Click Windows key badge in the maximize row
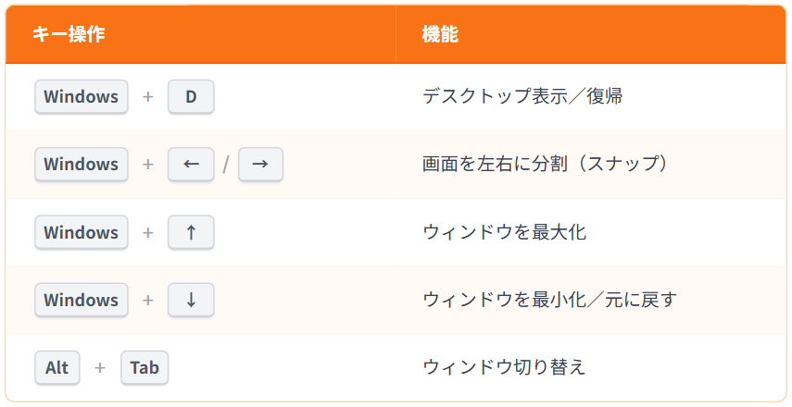The width and height of the screenshot is (792, 407). pos(82,232)
